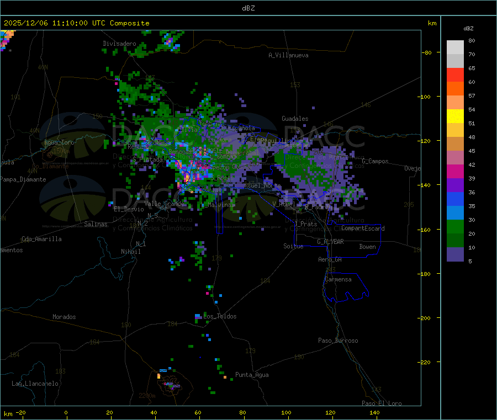Image resolution: width=497 pixels, height=420 pixels.
Task: Click the 'Paso_El_Loro' label
Action: click(382, 403)
